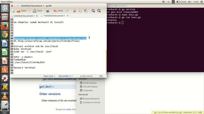Close the first Untitled Document 1 tab
The height and width of the screenshot is (114, 204).
(37, 16)
